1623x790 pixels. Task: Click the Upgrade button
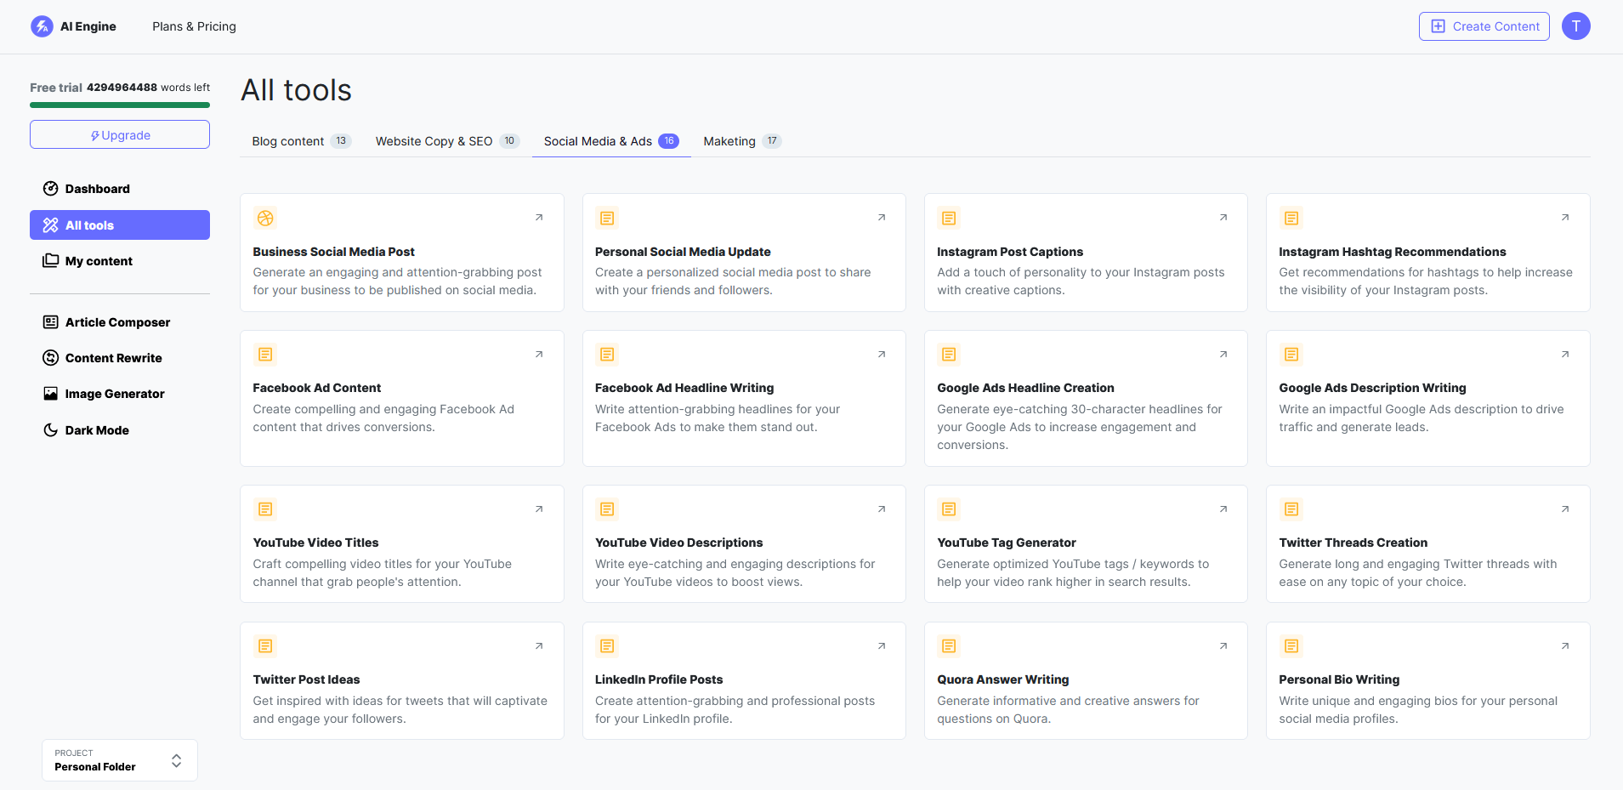[120, 134]
